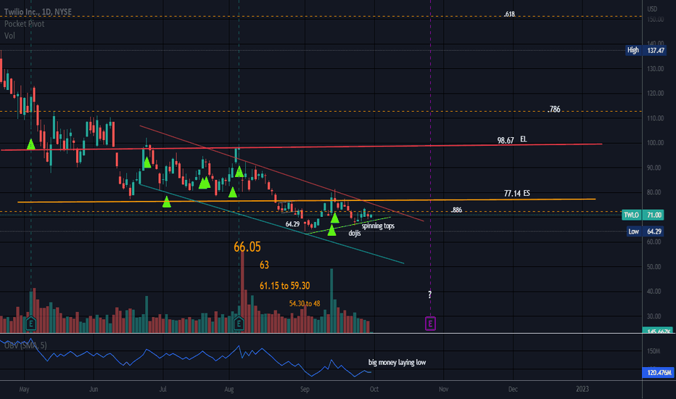Click the orange 66.05 annotation
676x399 pixels.
tap(247, 247)
